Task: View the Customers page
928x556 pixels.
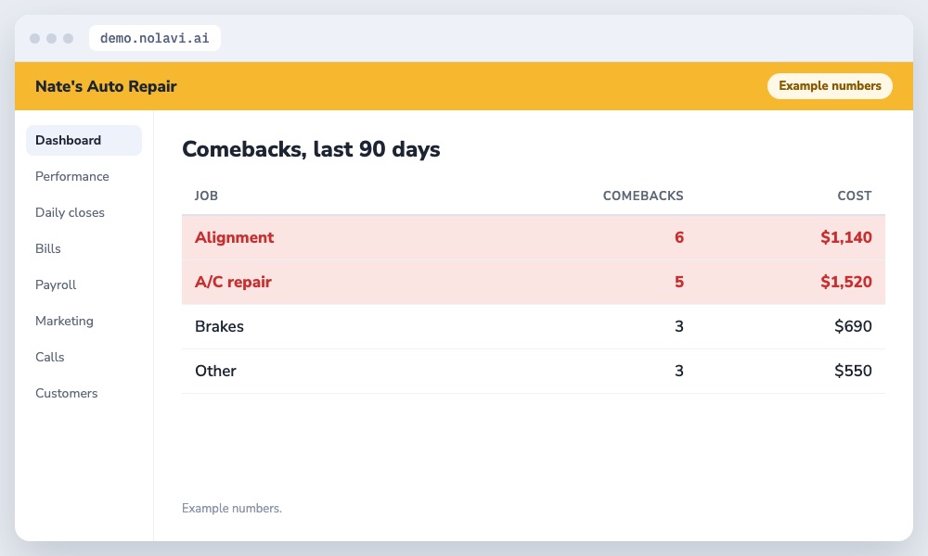Action: (x=66, y=393)
